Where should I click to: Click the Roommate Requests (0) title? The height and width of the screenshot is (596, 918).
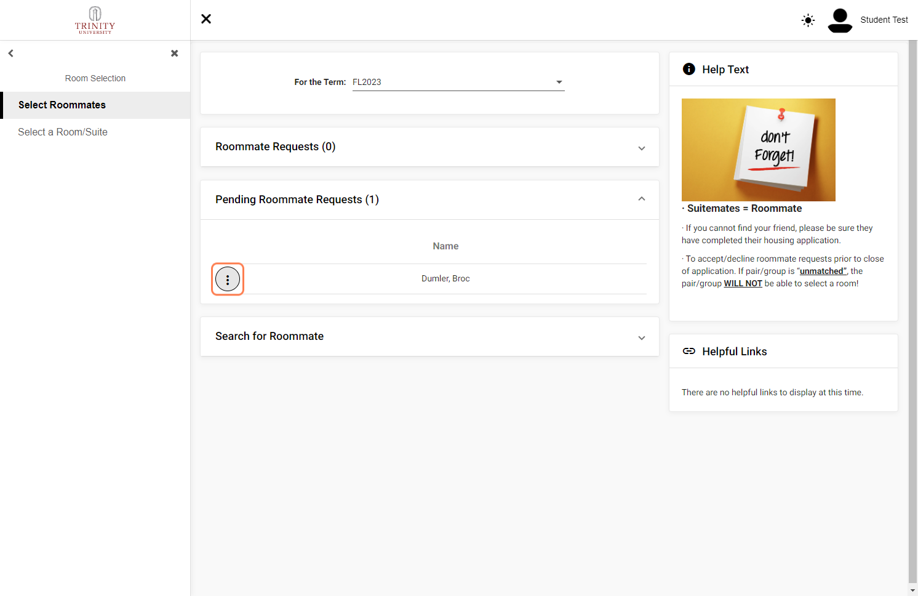pyautogui.click(x=276, y=147)
